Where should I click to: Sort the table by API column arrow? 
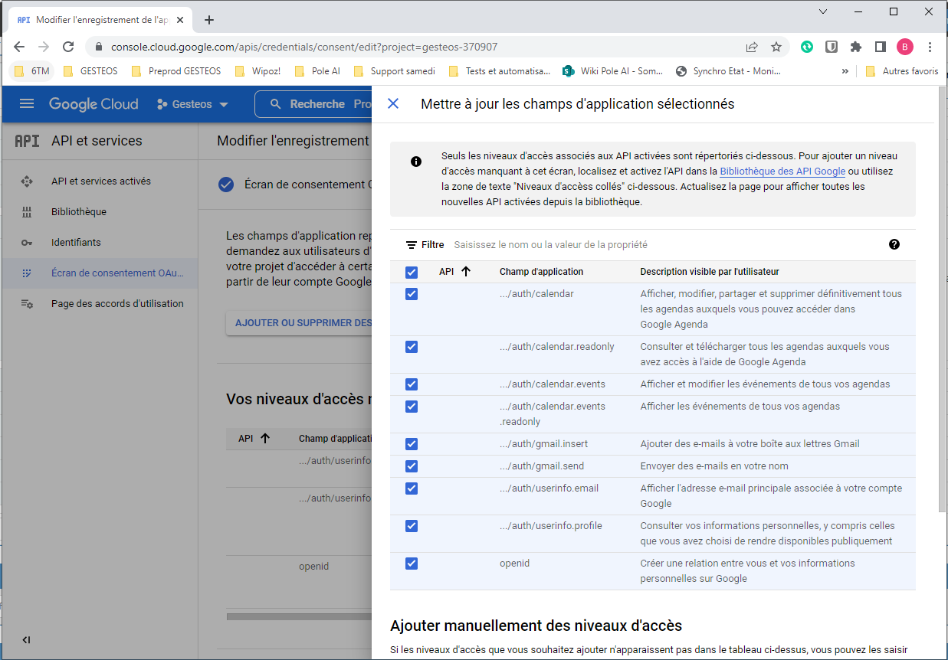(465, 272)
